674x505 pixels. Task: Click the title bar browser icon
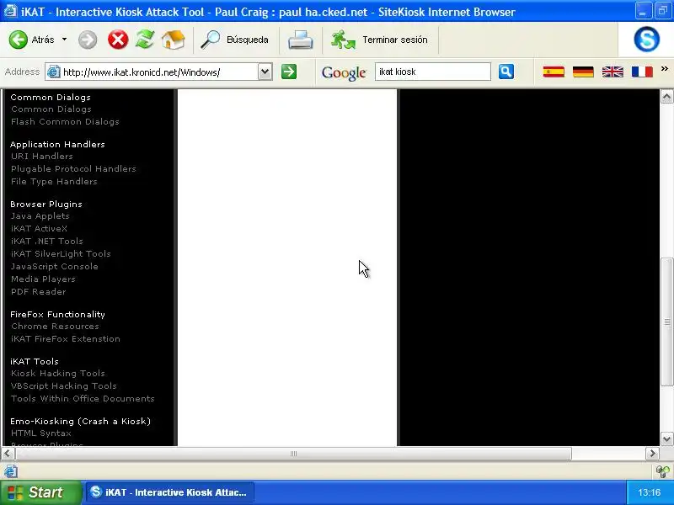tap(10, 11)
